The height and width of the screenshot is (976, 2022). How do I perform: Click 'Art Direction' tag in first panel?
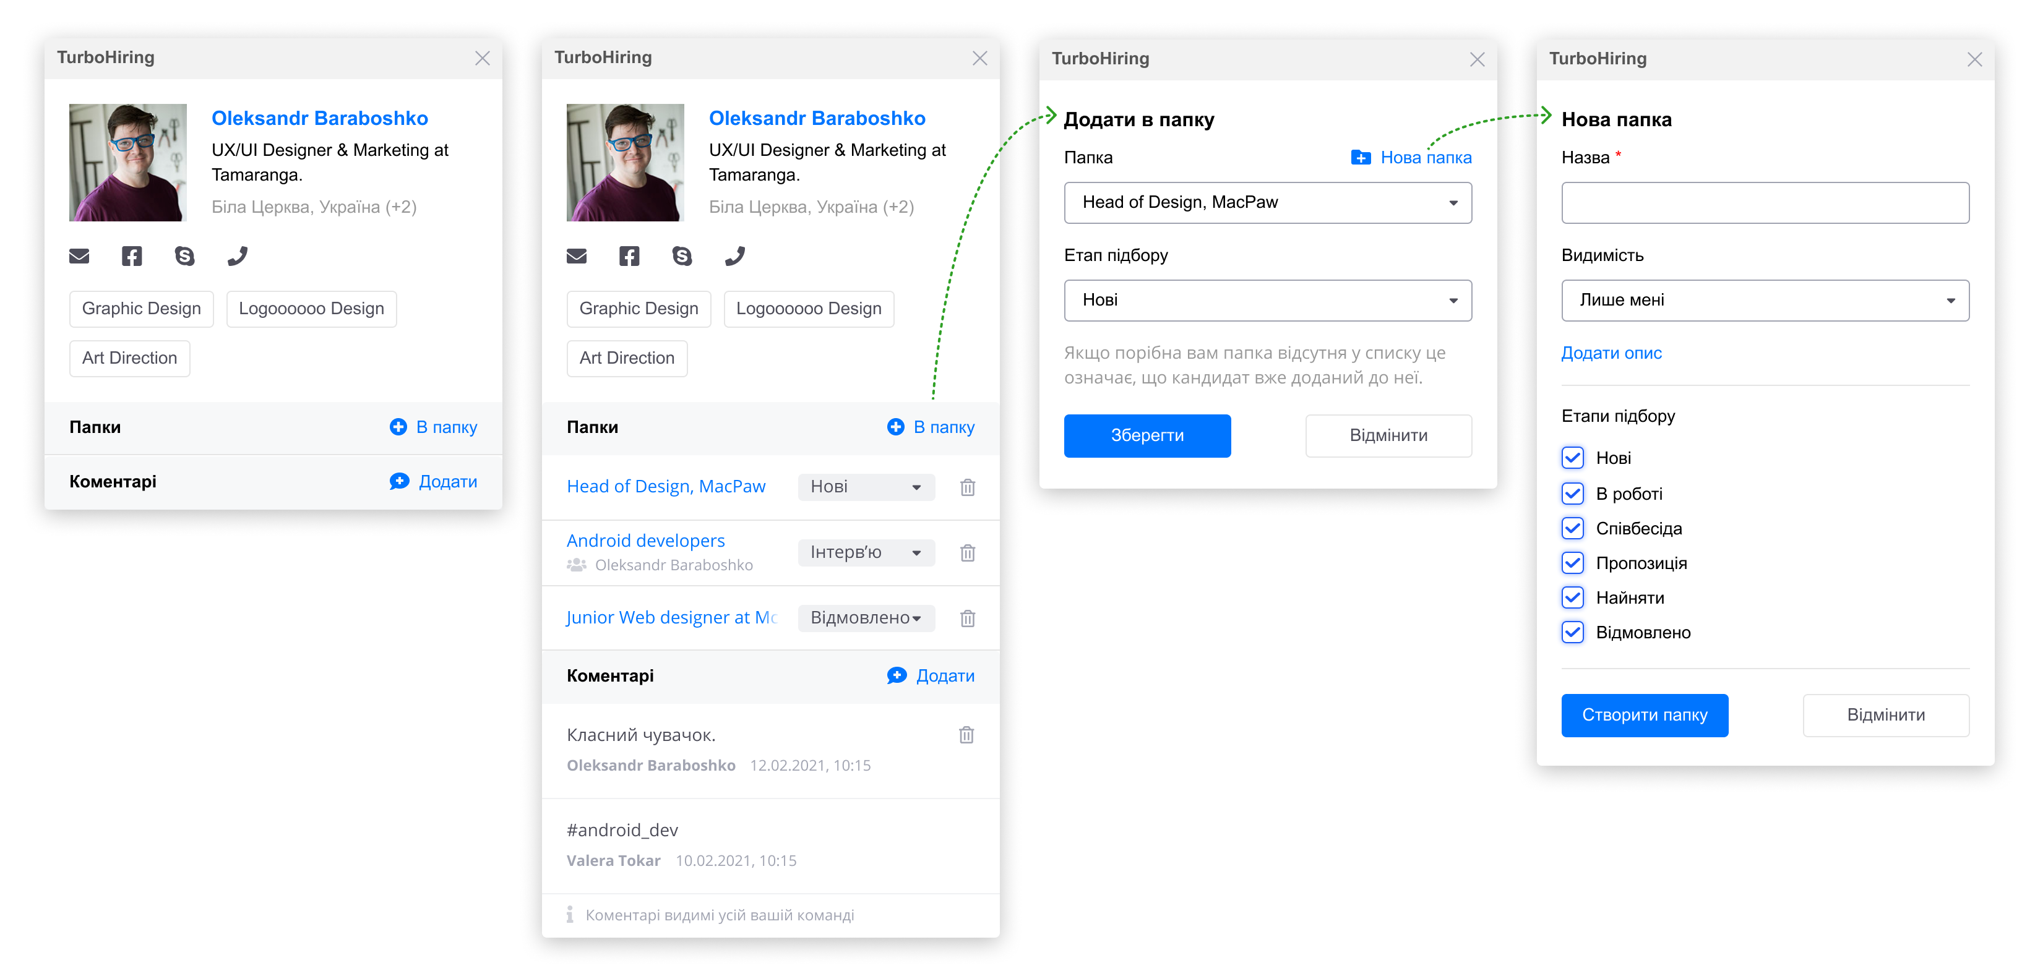pyautogui.click(x=129, y=357)
